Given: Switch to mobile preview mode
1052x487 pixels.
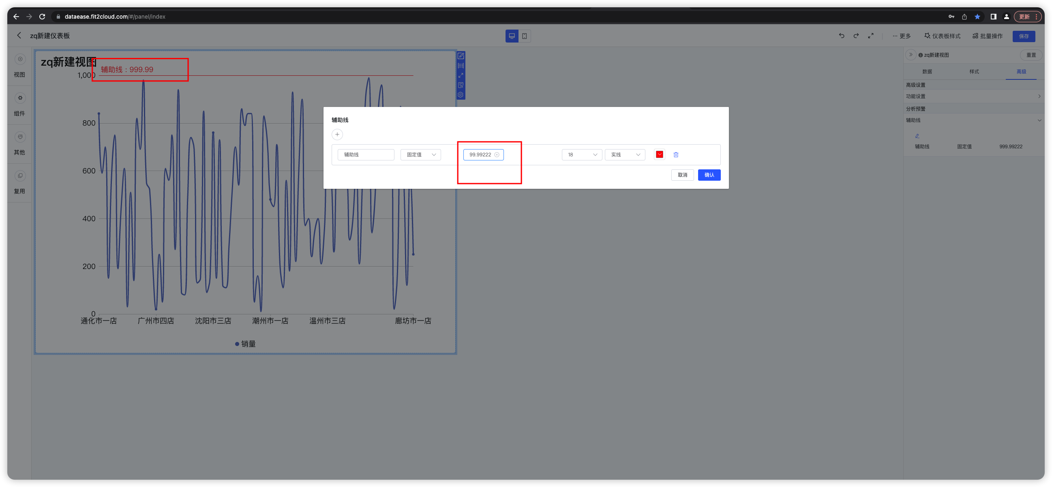Looking at the screenshot, I should coord(525,36).
